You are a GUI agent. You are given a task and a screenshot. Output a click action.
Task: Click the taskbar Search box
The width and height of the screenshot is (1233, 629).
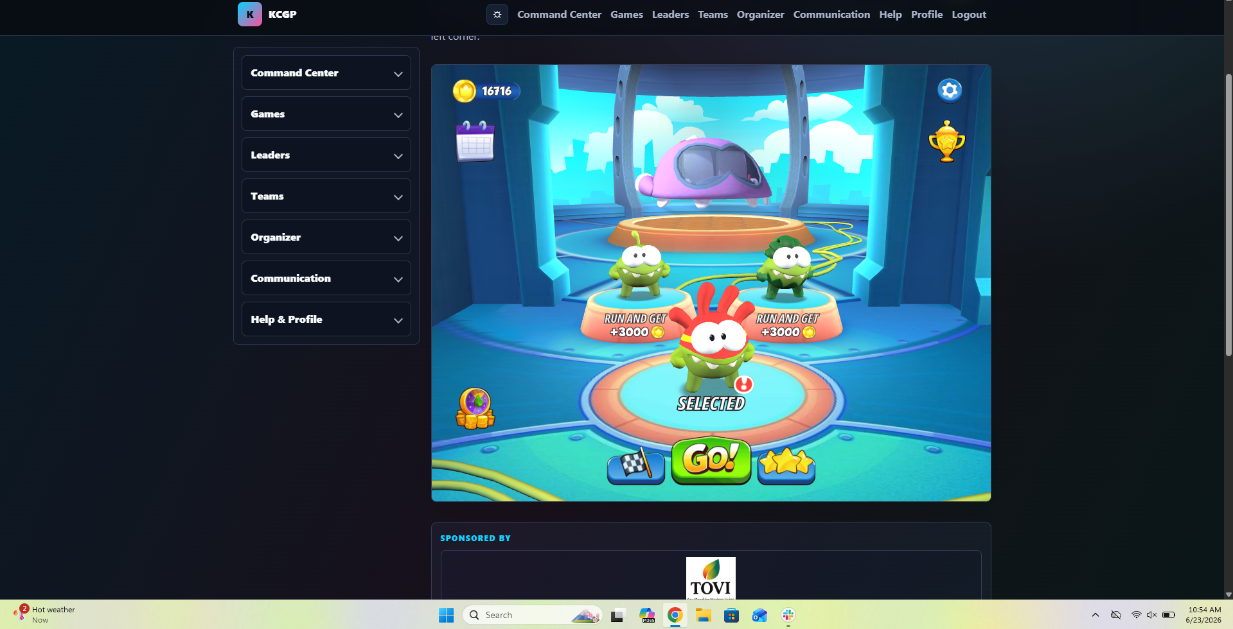pyautogui.click(x=533, y=615)
